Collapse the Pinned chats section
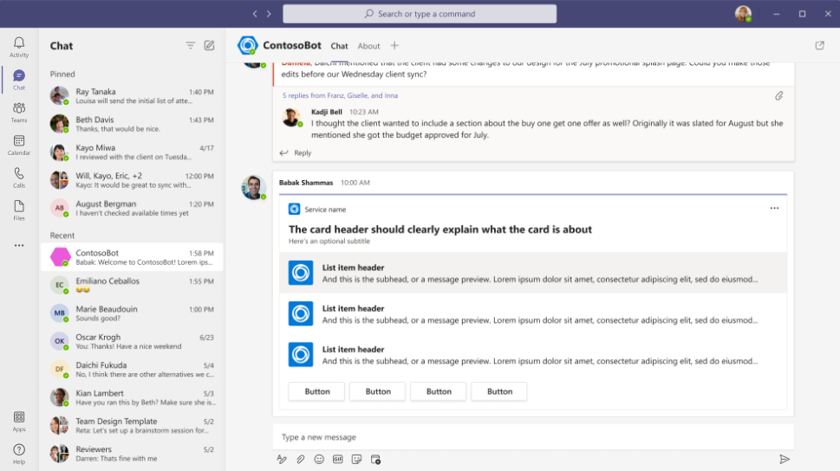Image resolution: width=840 pixels, height=471 pixels. (62, 74)
